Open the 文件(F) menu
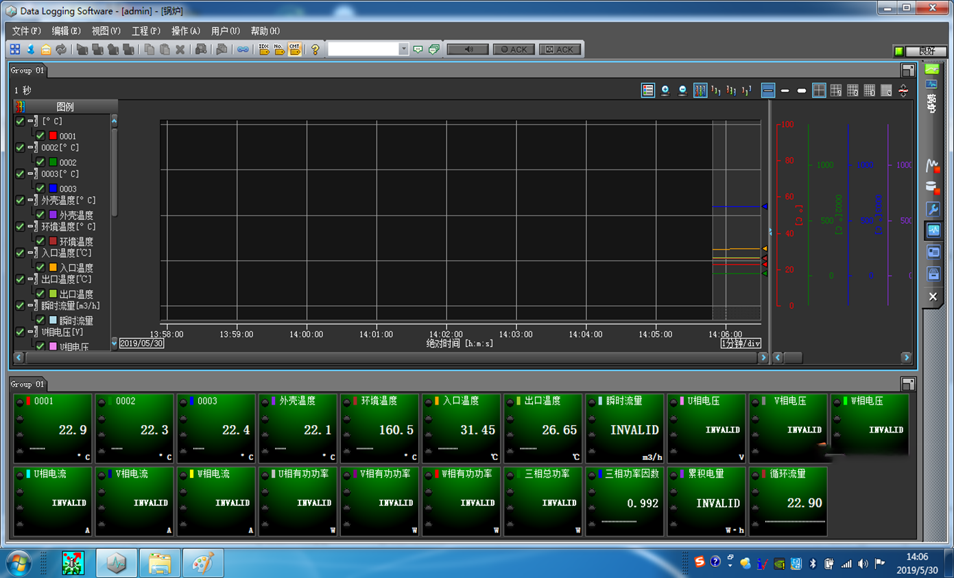Viewport: 954px width, 578px height. (27, 31)
